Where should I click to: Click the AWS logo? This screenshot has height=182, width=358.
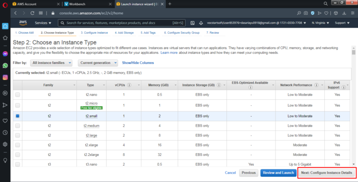pos(23,23)
